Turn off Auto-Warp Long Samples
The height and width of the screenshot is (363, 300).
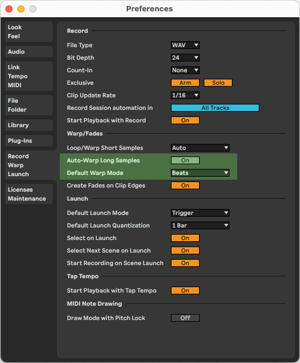coord(185,160)
